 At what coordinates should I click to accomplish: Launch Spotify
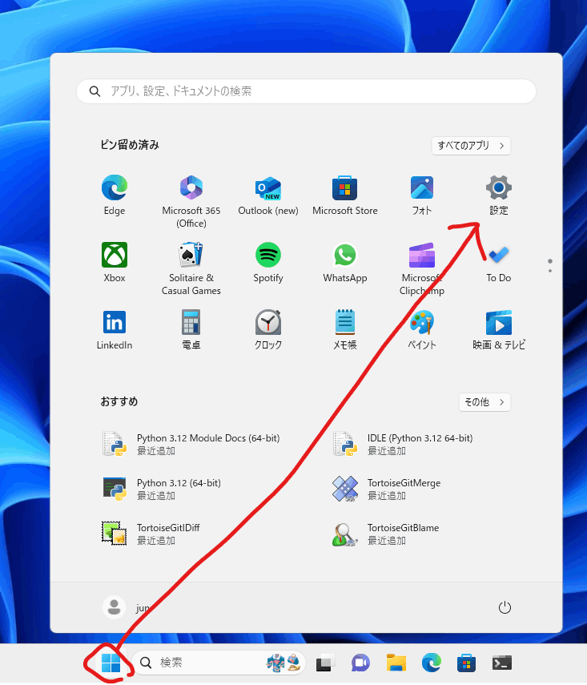tap(268, 263)
